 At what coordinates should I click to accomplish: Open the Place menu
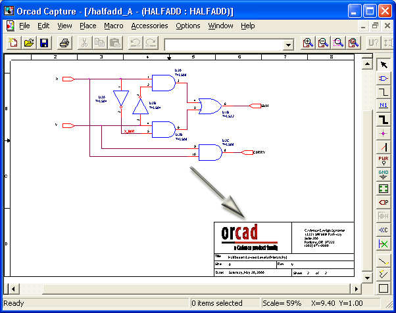coord(87,26)
